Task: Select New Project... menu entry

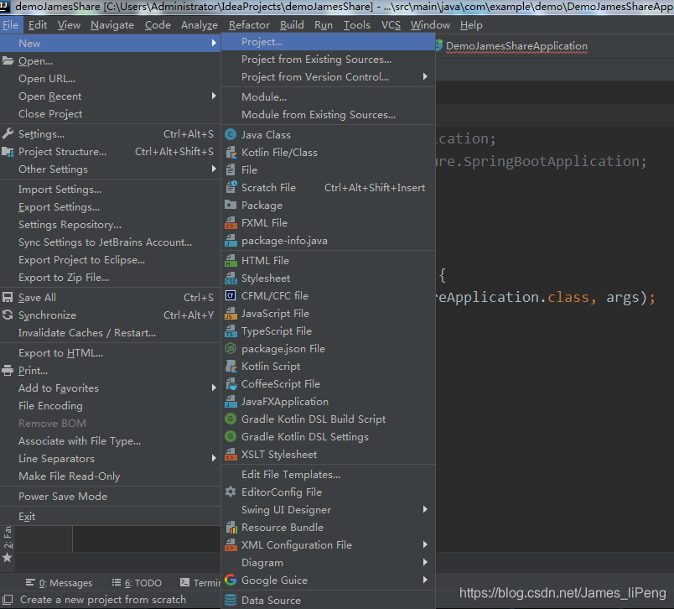Action: (329, 42)
